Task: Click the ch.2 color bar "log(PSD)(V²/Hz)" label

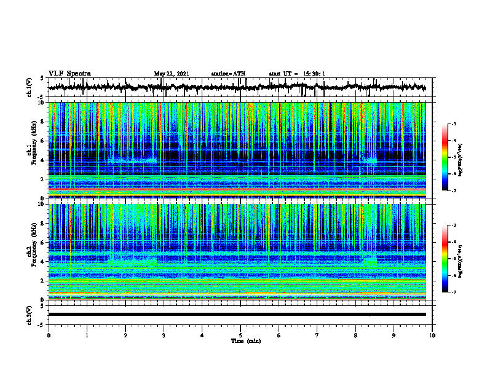Action: click(461, 261)
